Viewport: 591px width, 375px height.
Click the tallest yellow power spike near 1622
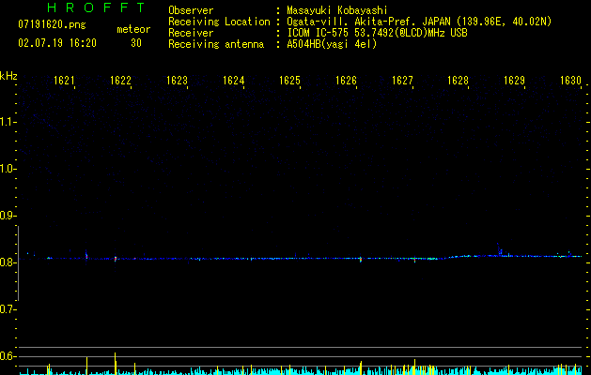pos(116,364)
